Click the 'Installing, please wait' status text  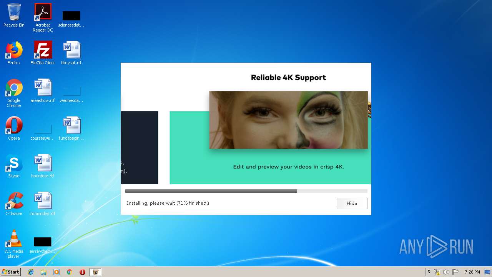click(x=168, y=203)
